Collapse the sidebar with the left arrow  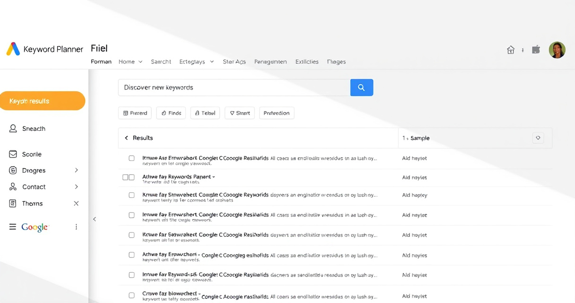coord(95,219)
